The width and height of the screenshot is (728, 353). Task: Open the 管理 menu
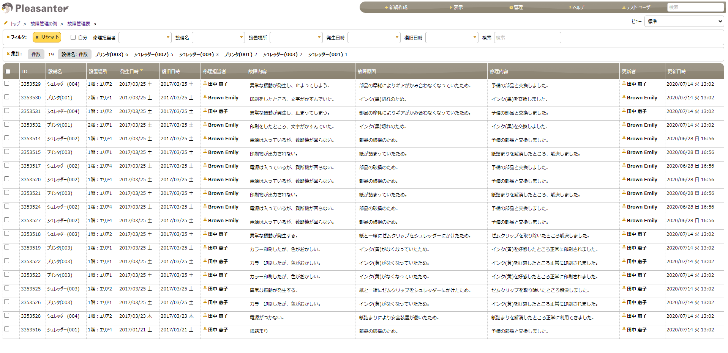(x=516, y=8)
